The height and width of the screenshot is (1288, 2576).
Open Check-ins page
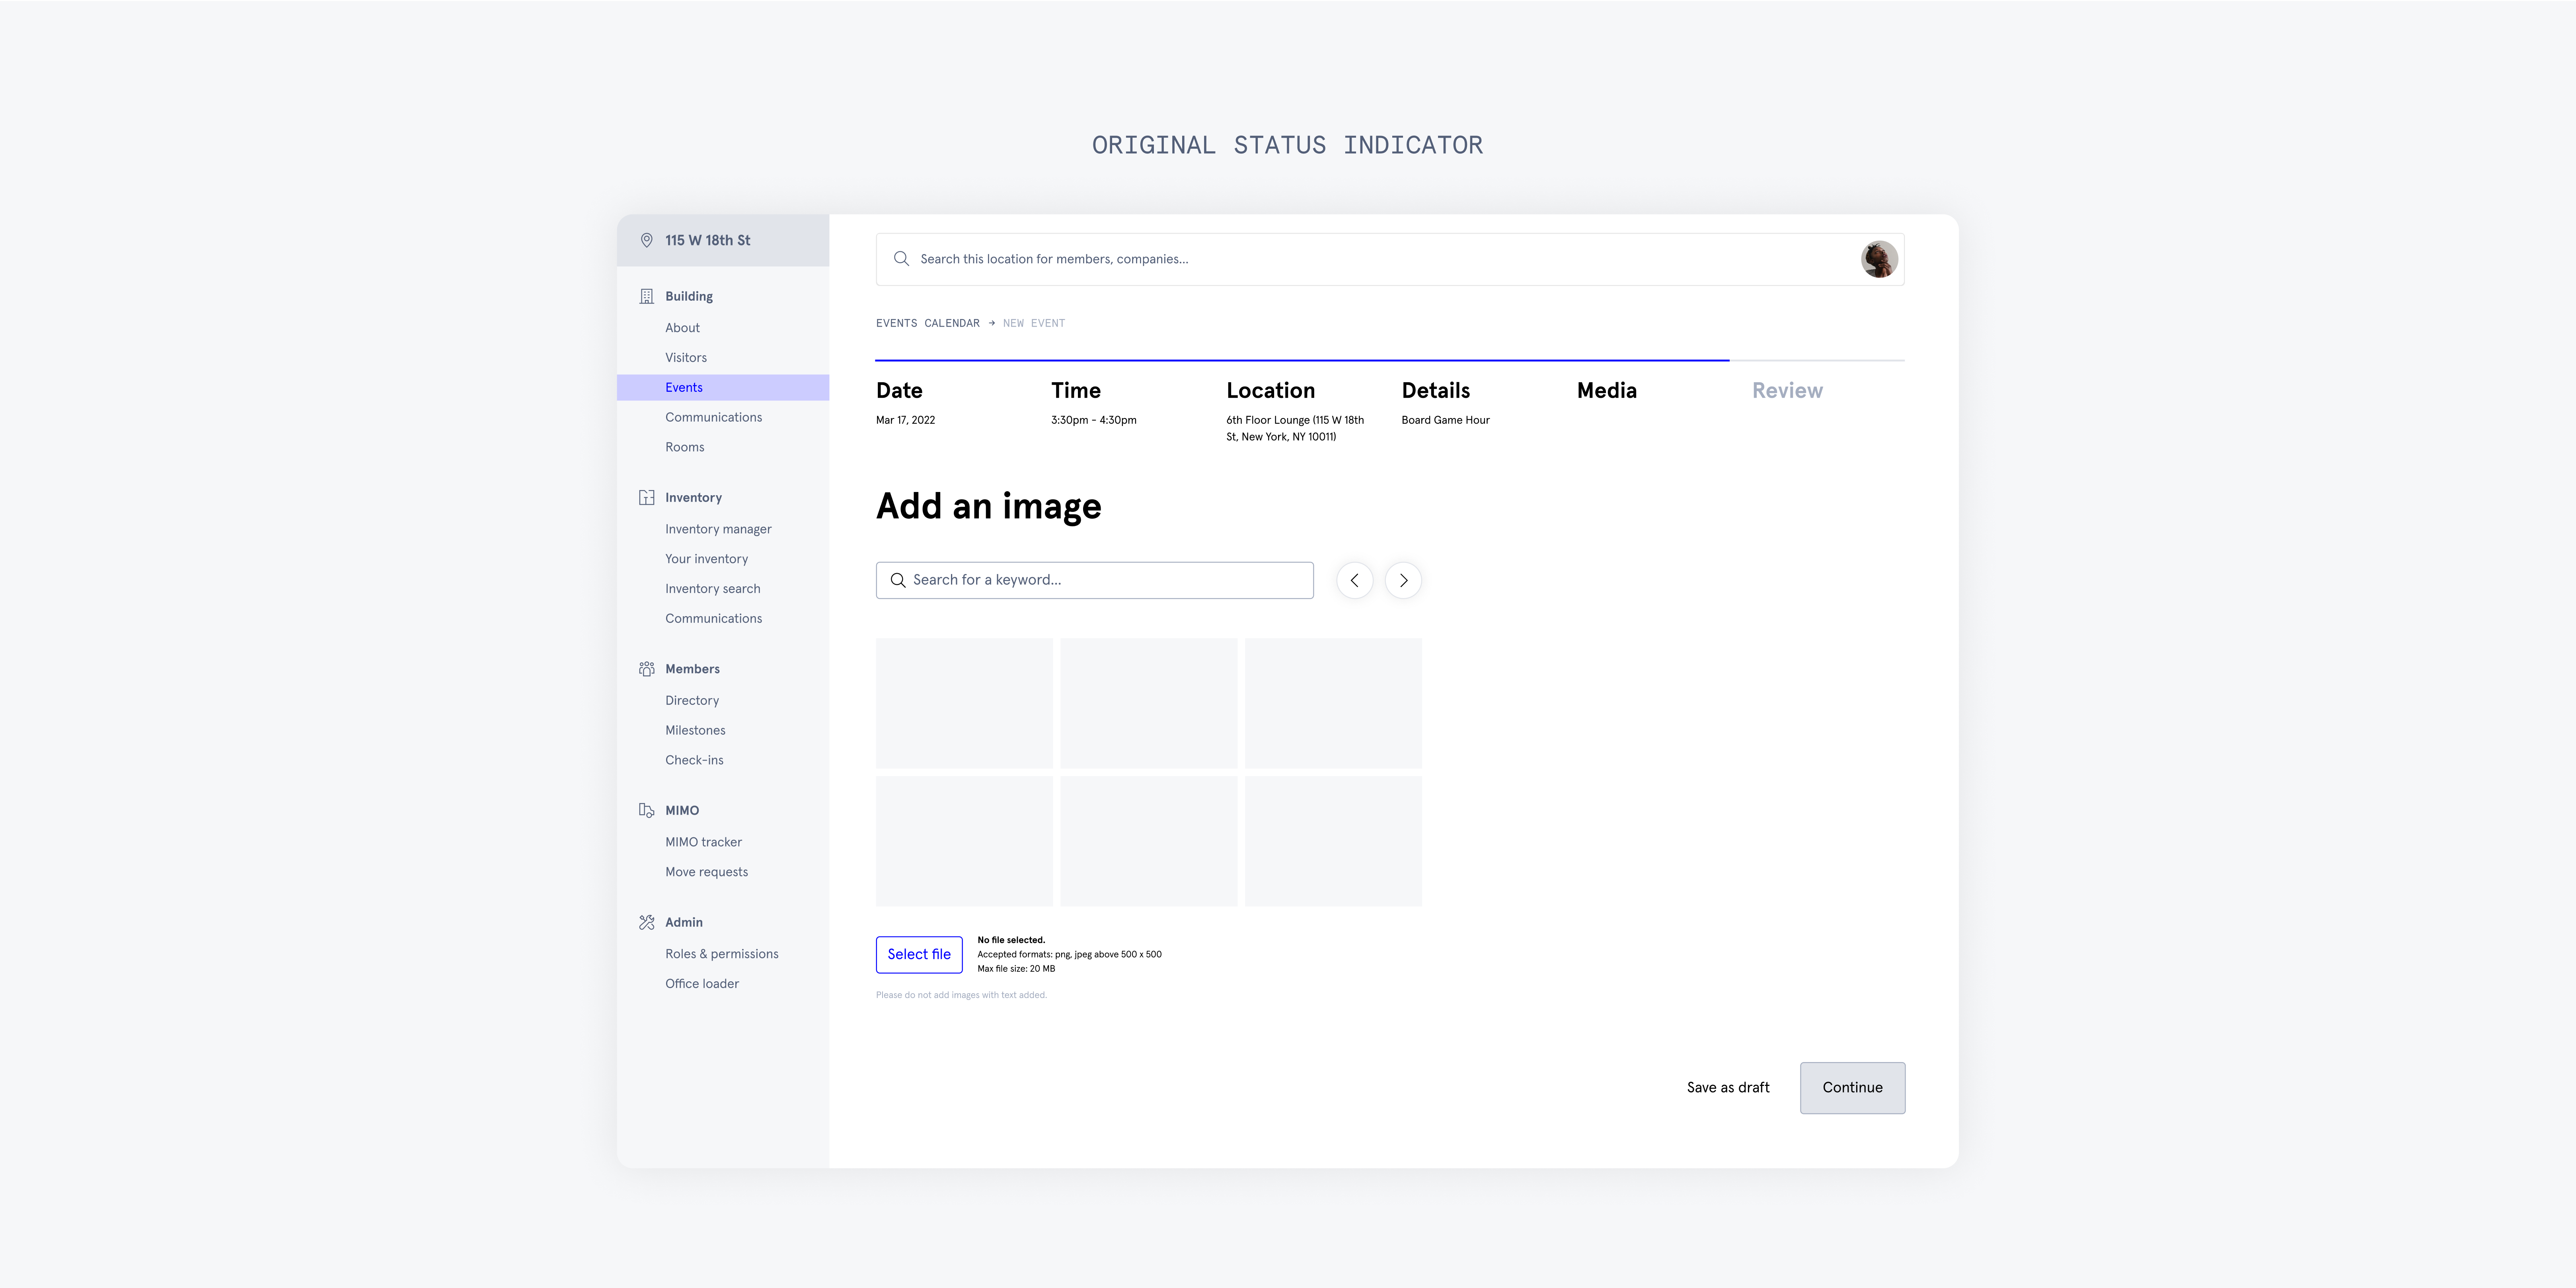[x=694, y=760]
